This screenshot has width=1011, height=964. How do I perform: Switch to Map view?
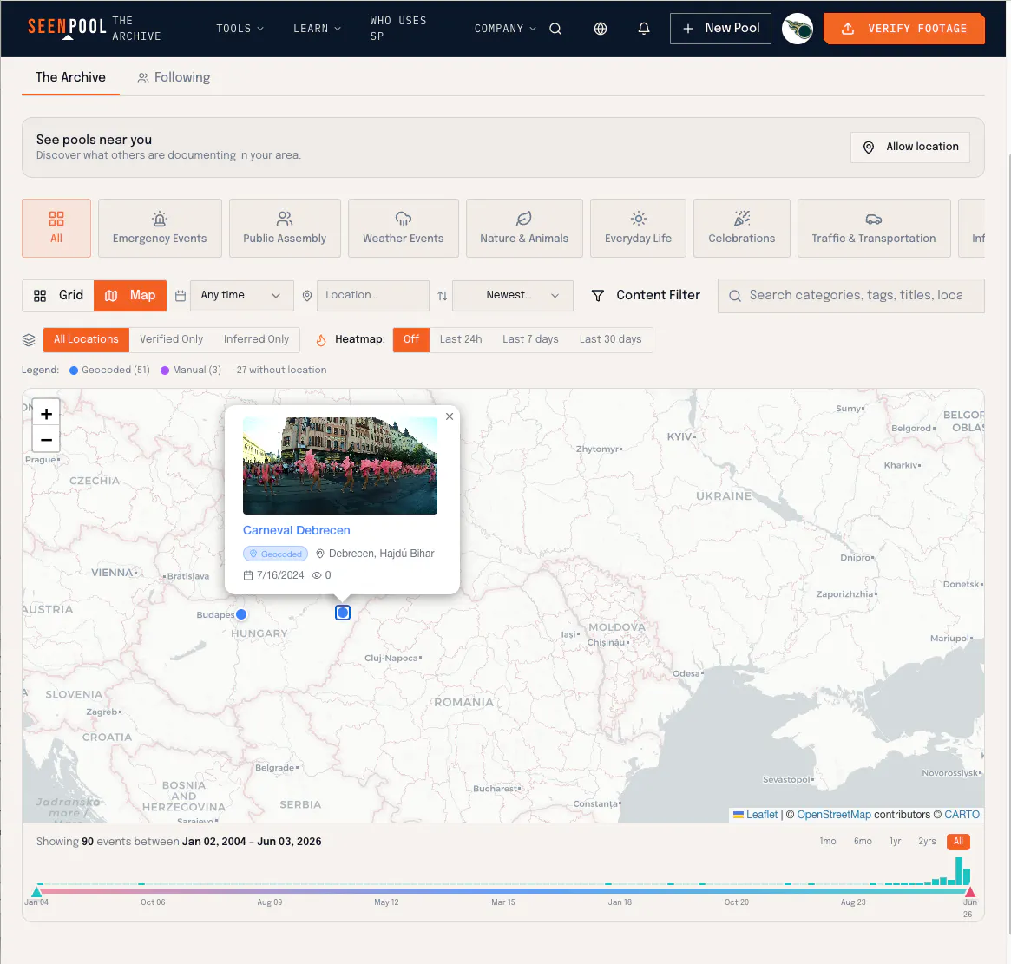130,295
